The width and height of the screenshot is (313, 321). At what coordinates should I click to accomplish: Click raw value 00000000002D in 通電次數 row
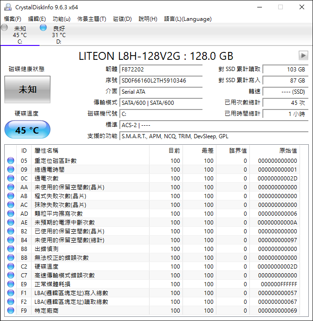click(x=277, y=178)
